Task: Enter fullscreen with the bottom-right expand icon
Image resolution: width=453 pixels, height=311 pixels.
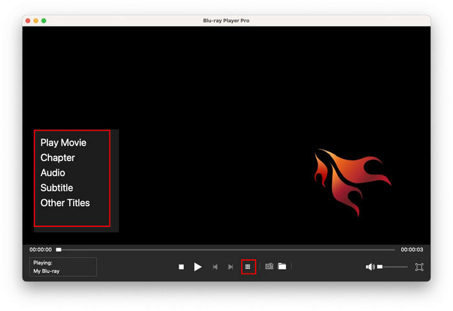Action: [419, 267]
